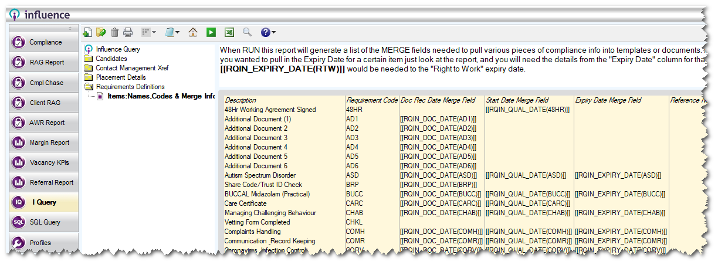Select the Influence Query tree root
Screen dimensions: 718x265
click(118, 49)
